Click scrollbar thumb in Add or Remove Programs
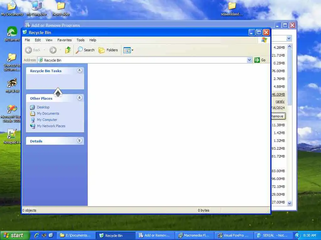Screen dimensions: 321x240 coord(289,77)
